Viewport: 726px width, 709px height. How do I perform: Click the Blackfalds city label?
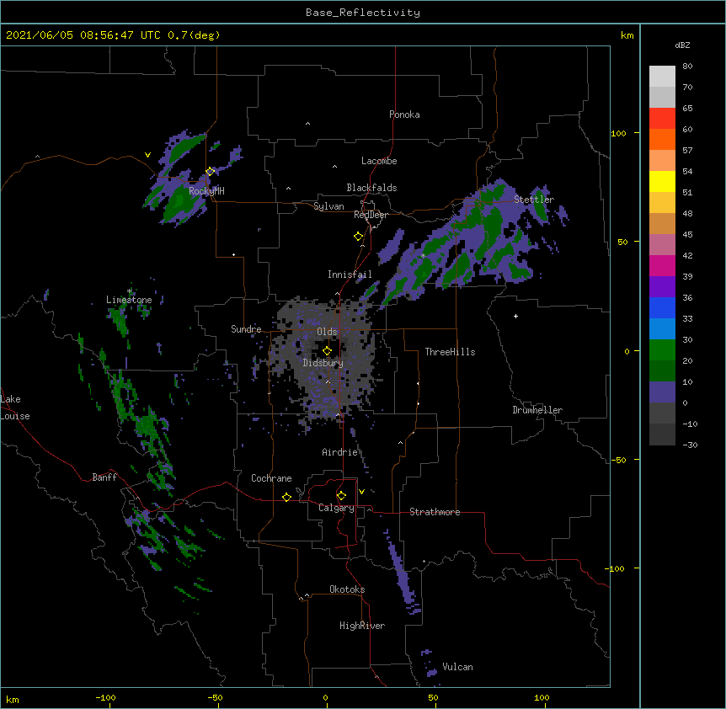tap(371, 188)
